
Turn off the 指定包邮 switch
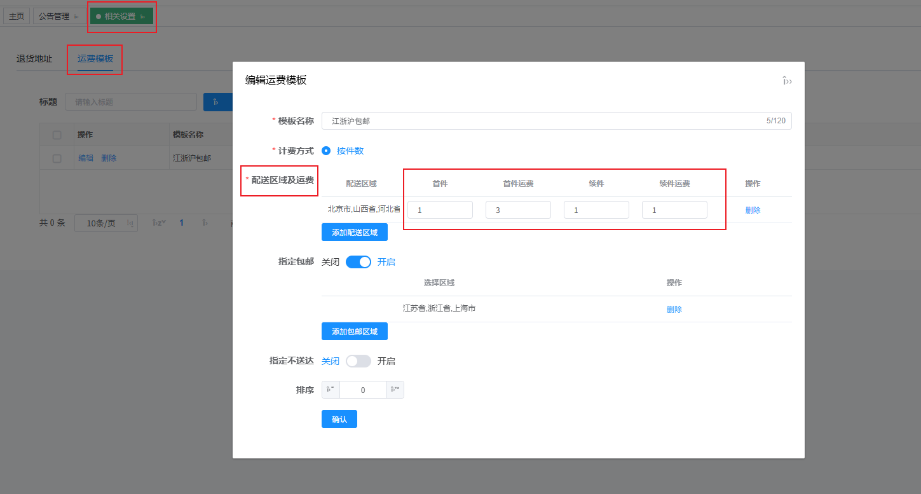tap(358, 262)
